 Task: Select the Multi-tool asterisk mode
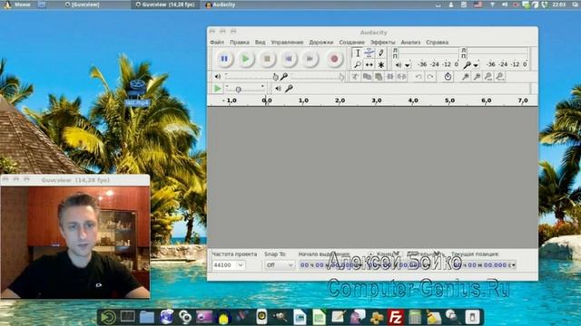coord(381,64)
